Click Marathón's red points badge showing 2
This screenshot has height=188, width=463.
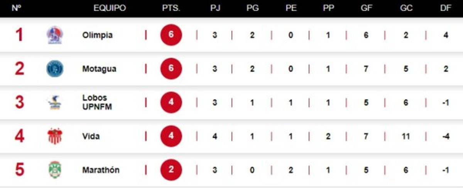click(171, 170)
